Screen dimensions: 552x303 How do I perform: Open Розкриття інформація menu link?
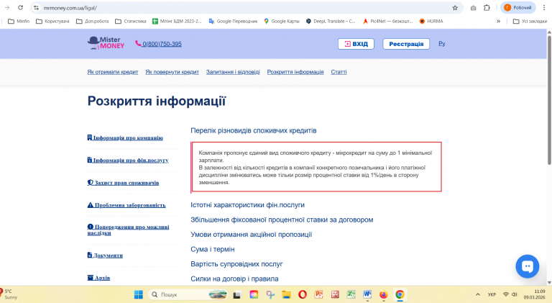coord(295,72)
